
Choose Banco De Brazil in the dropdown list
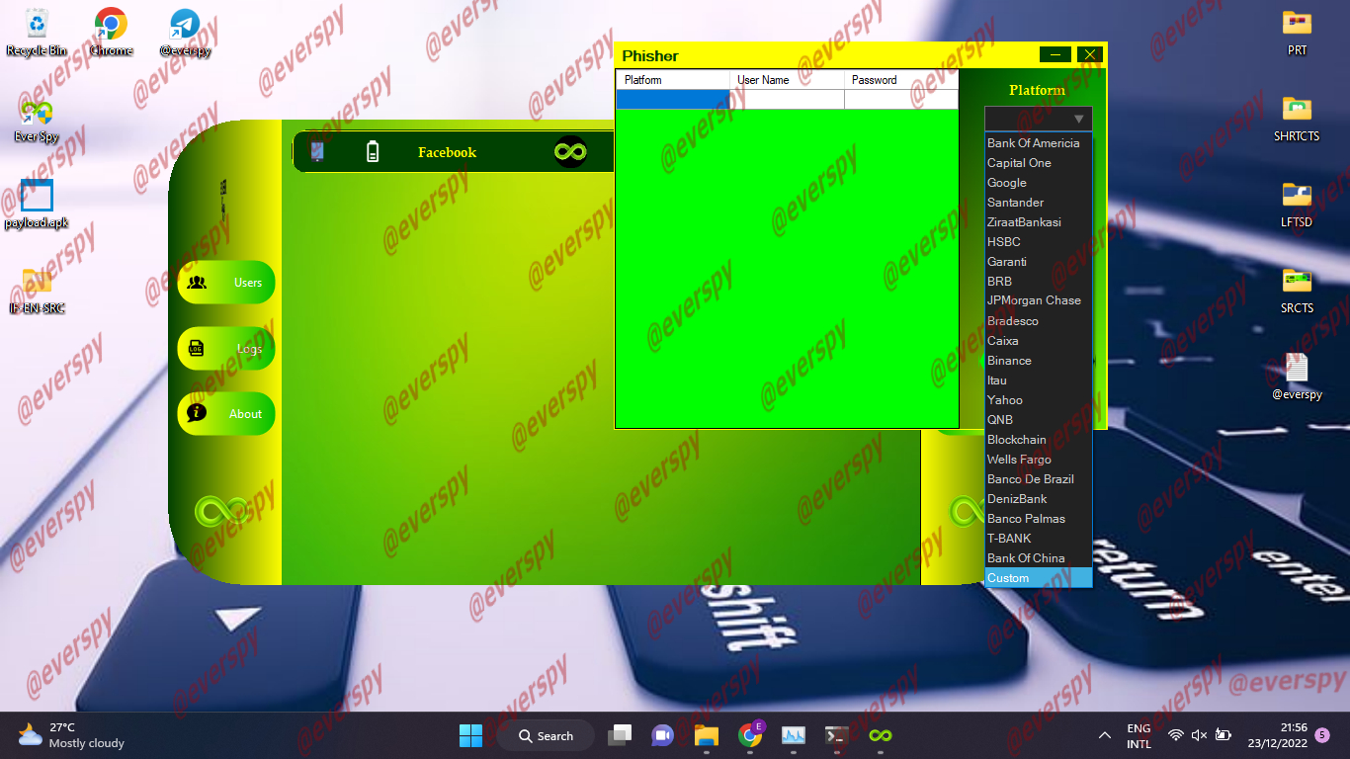[1038, 479]
